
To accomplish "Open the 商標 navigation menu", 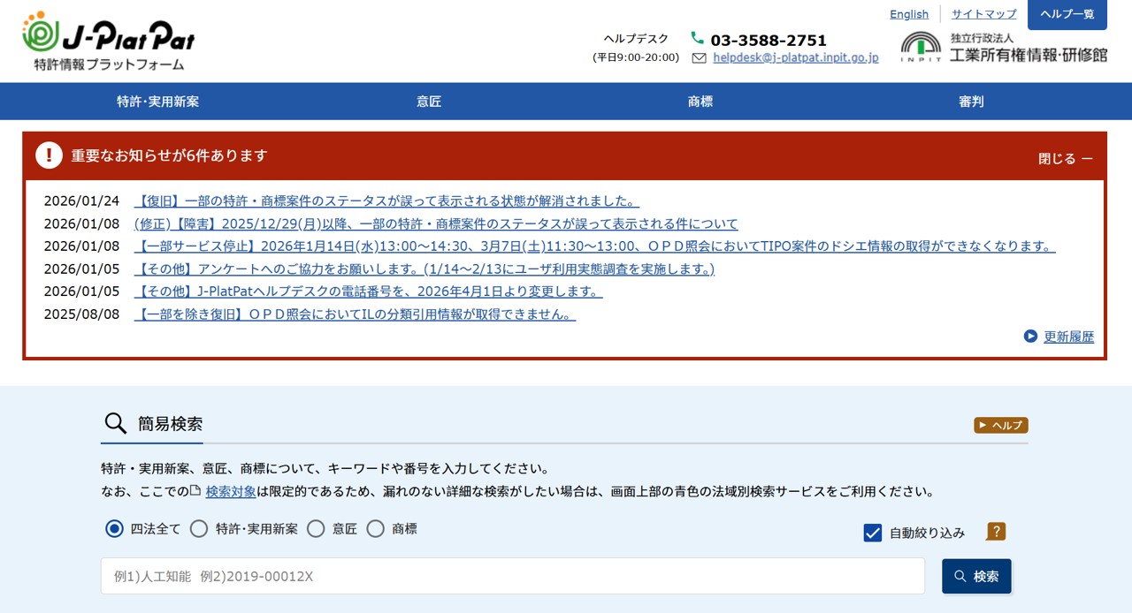I will coord(700,102).
